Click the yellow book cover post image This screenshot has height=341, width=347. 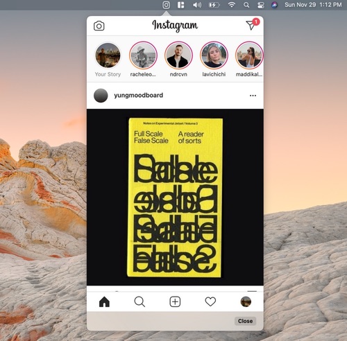click(175, 198)
